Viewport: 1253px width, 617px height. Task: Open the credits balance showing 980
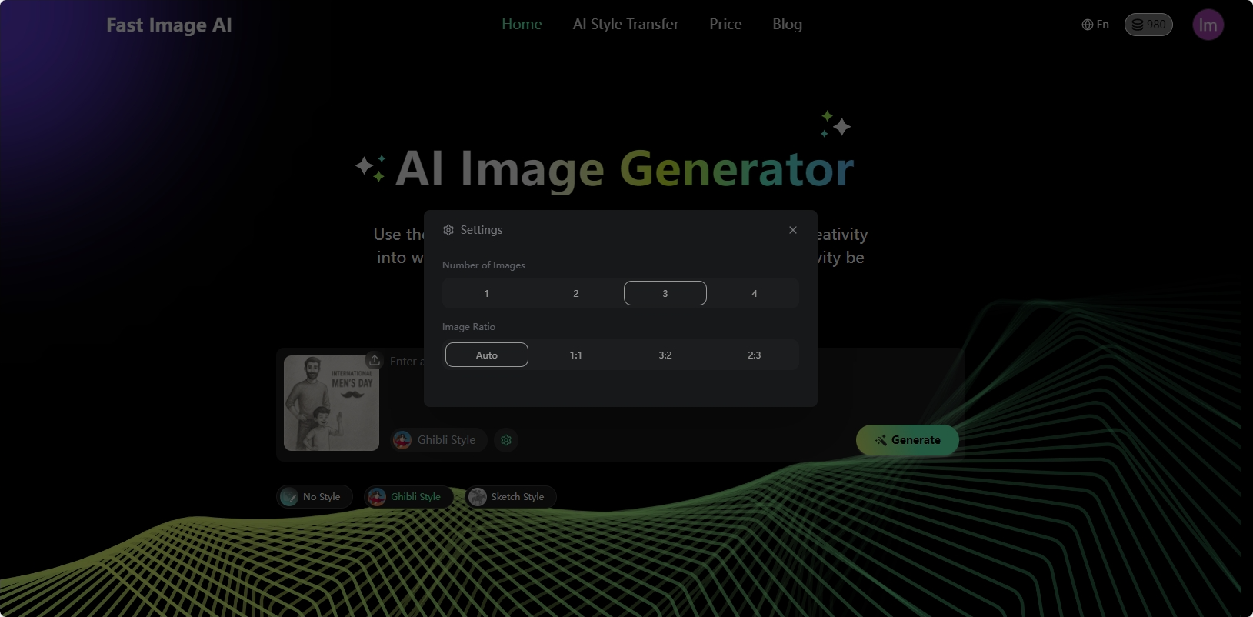click(x=1148, y=25)
